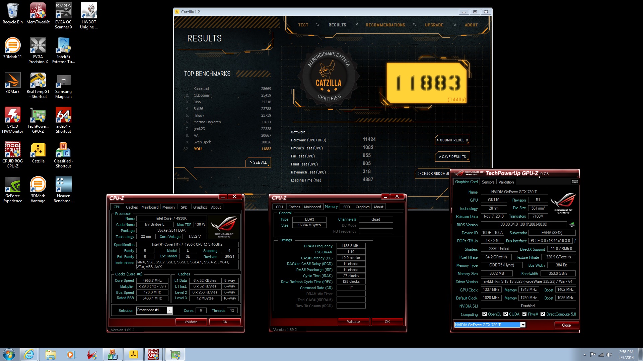Select Kaapstad row in top benchmarks
The width and height of the screenshot is (643, 361).
coord(228,89)
